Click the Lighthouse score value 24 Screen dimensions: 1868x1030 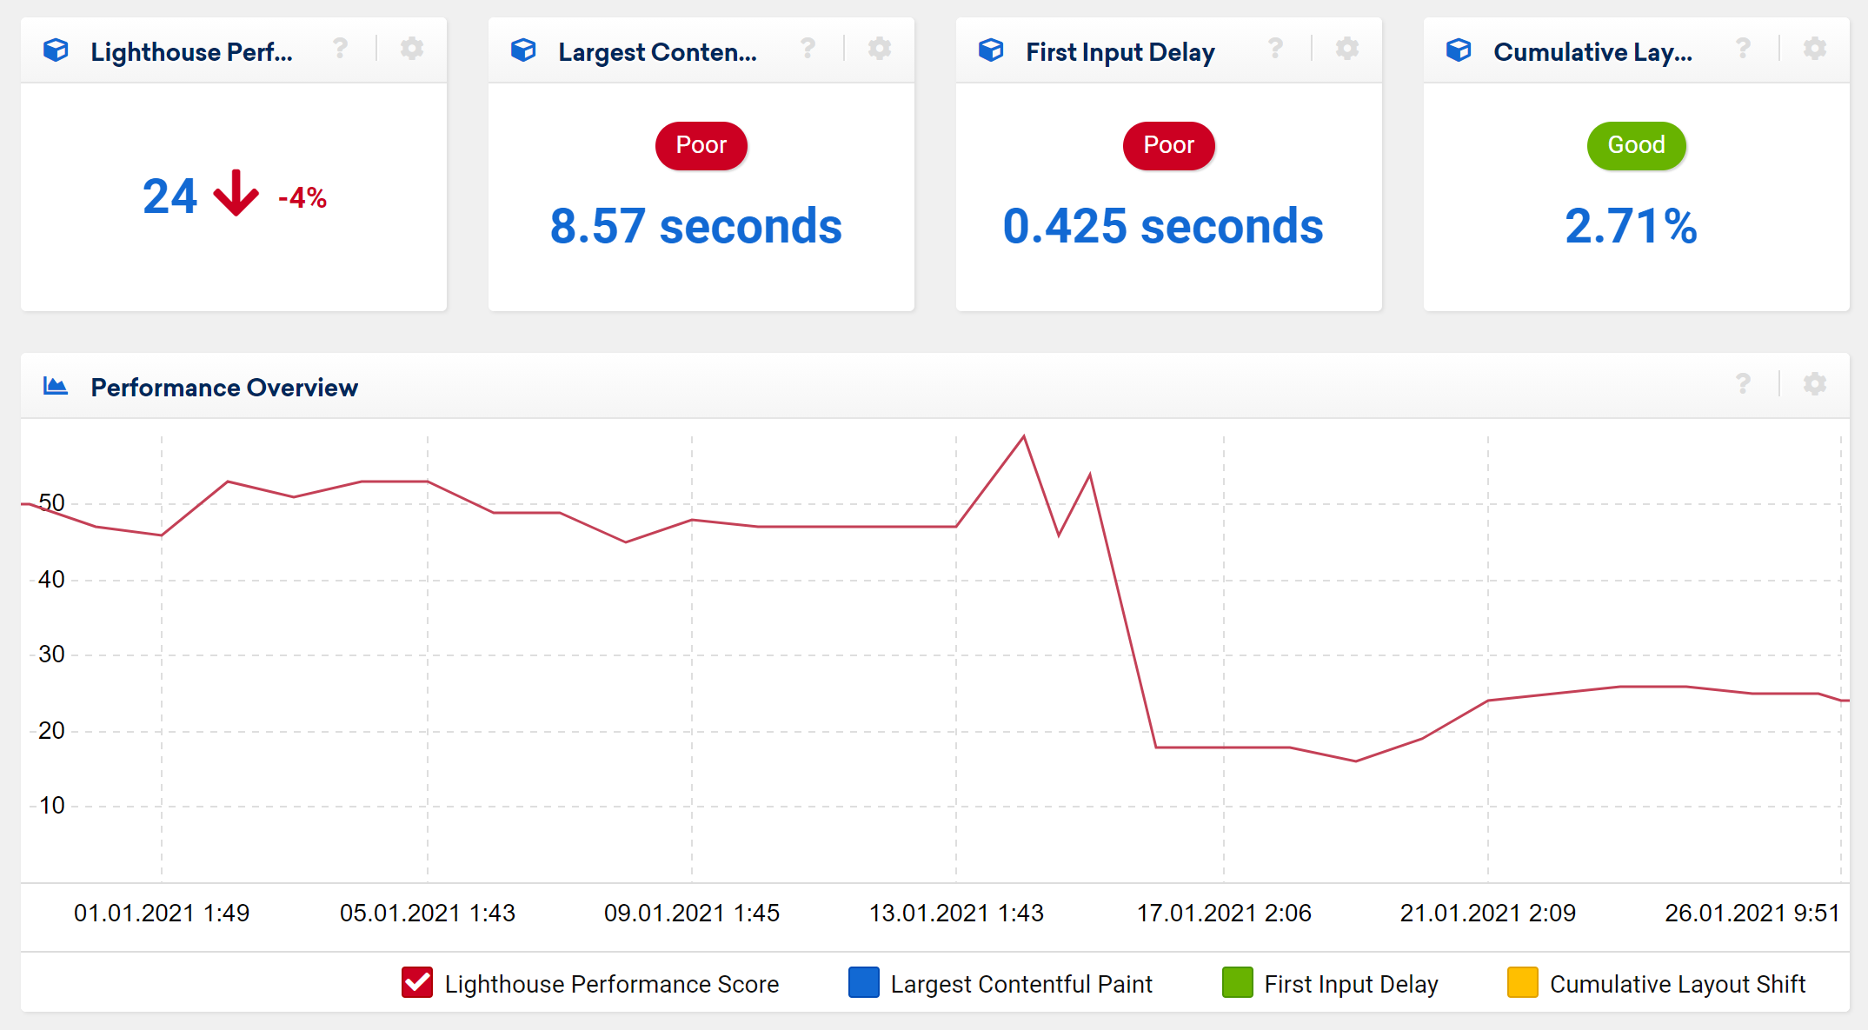[x=170, y=196]
